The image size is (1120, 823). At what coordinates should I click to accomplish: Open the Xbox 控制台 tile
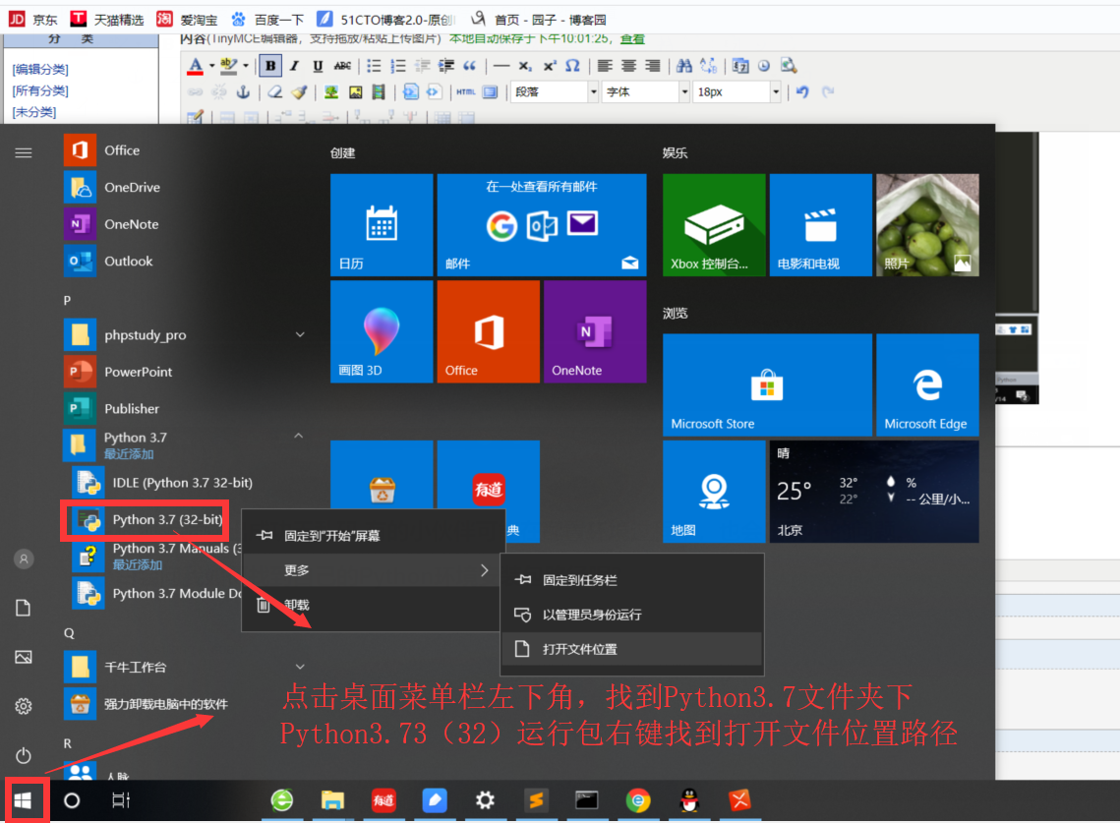tap(714, 225)
